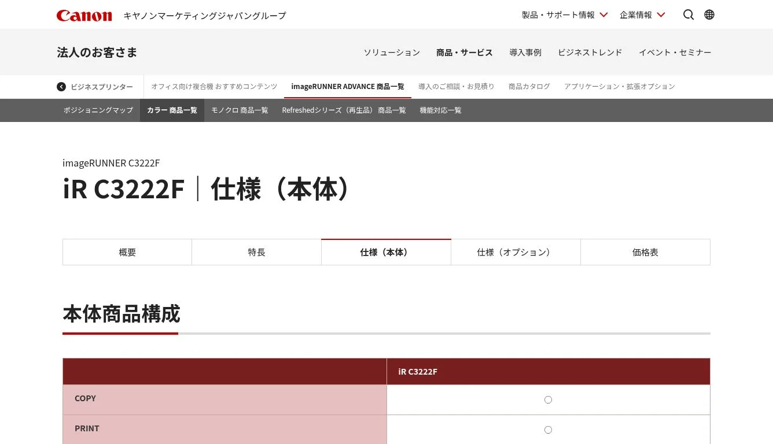This screenshot has width=773, height=444.
Task: Click the Canon logo
Action: [x=84, y=16]
